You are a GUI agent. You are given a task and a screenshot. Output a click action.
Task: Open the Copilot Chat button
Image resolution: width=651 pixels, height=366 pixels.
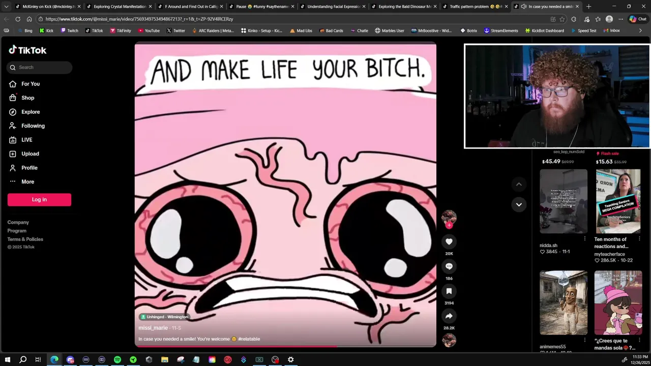pos(638,19)
